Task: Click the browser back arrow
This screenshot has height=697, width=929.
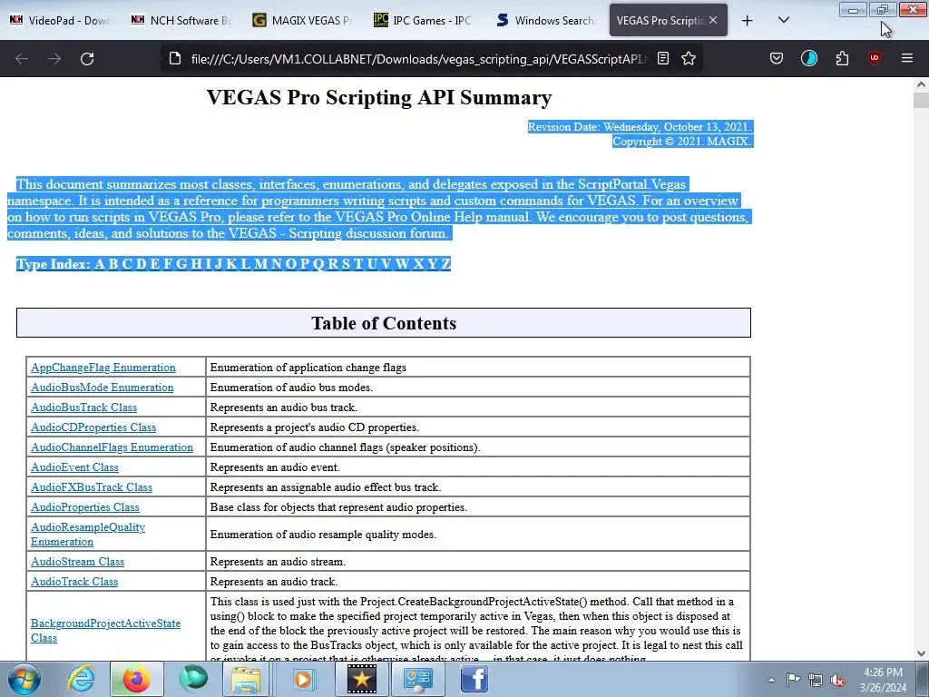Action: [22, 59]
